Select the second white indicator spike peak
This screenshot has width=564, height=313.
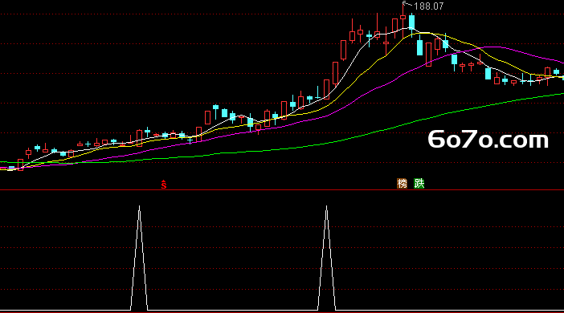pos(327,207)
